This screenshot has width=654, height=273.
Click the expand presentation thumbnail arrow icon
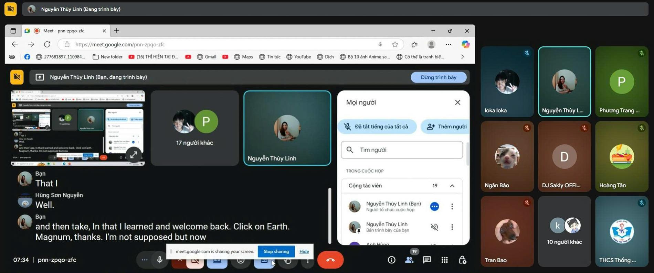click(x=134, y=155)
